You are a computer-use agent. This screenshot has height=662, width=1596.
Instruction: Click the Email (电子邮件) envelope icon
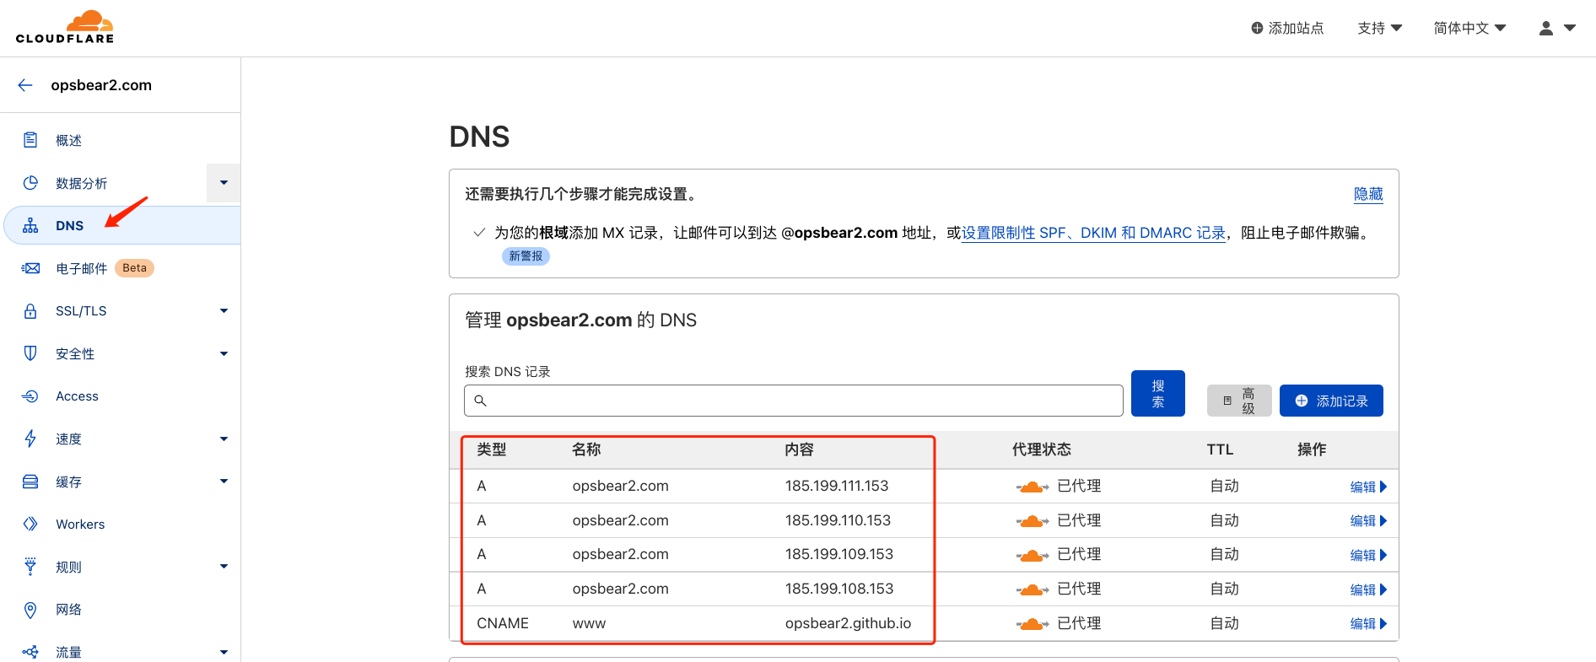click(30, 268)
